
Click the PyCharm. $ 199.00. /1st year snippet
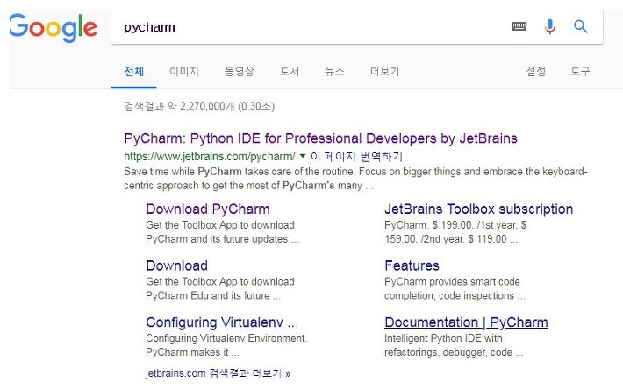(455, 232)
